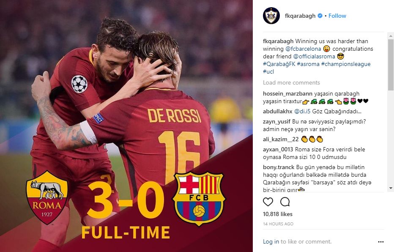Click the scrollbar down arrow
394x252 pixels.
click(391, 188)
